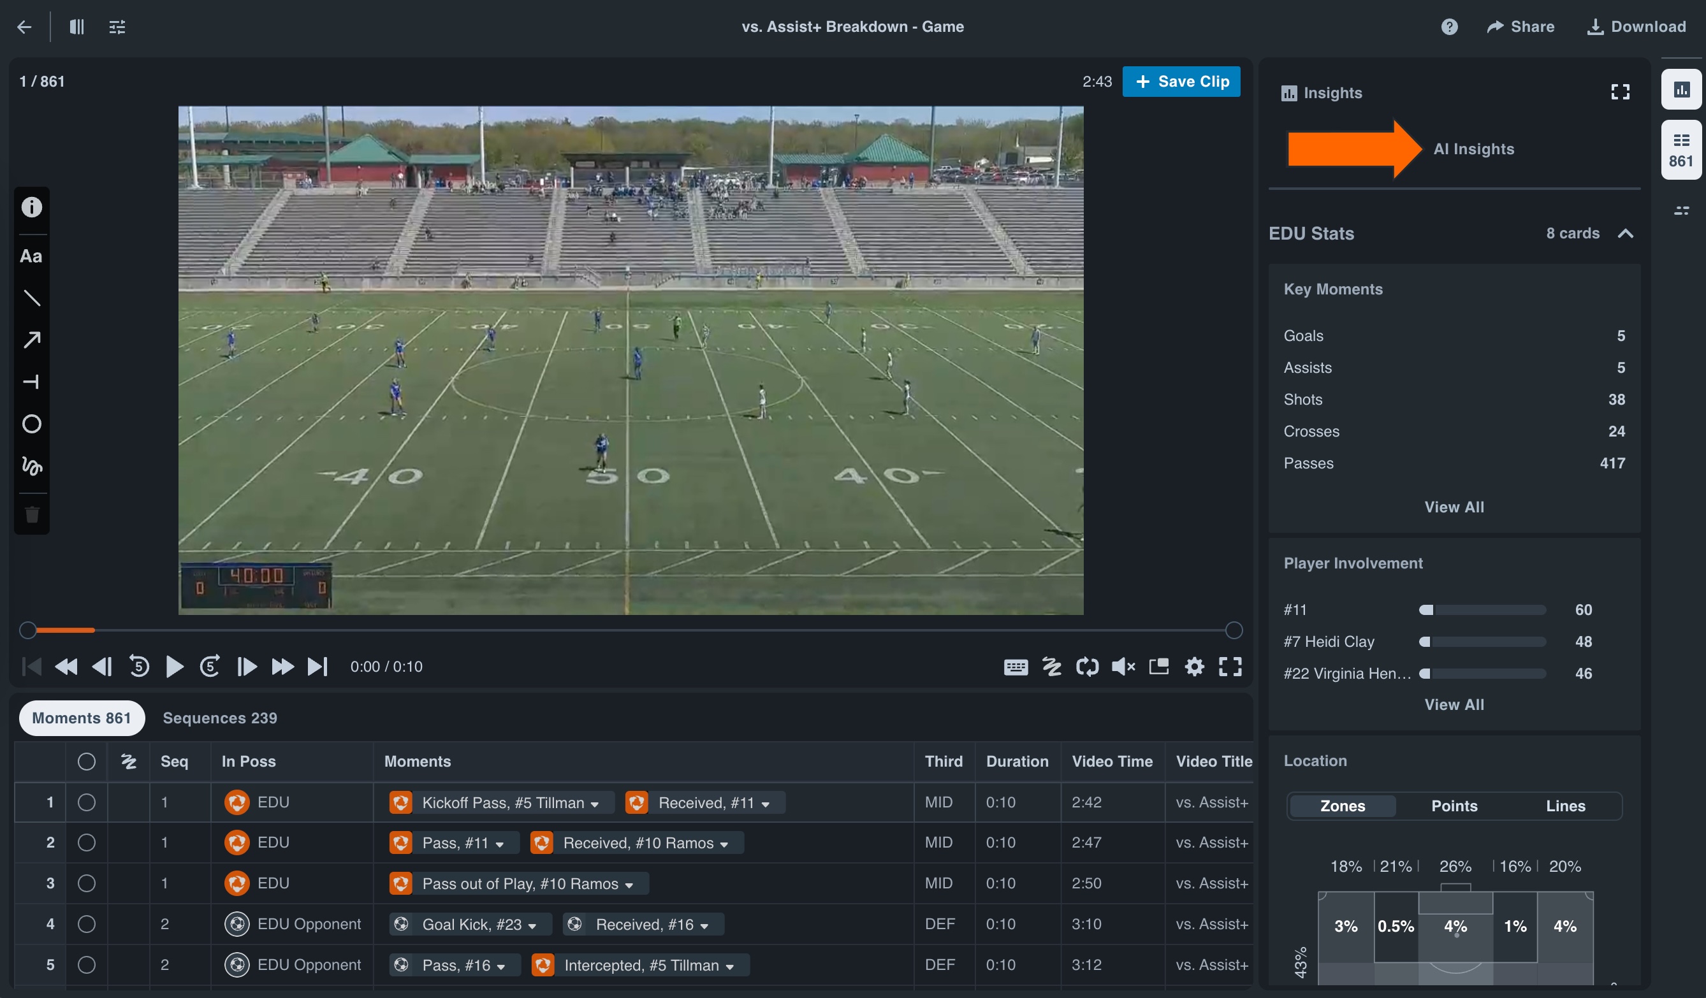The image size is (1706, 998).
Task: Click the Download button
Action: (x=1637, y=27)
